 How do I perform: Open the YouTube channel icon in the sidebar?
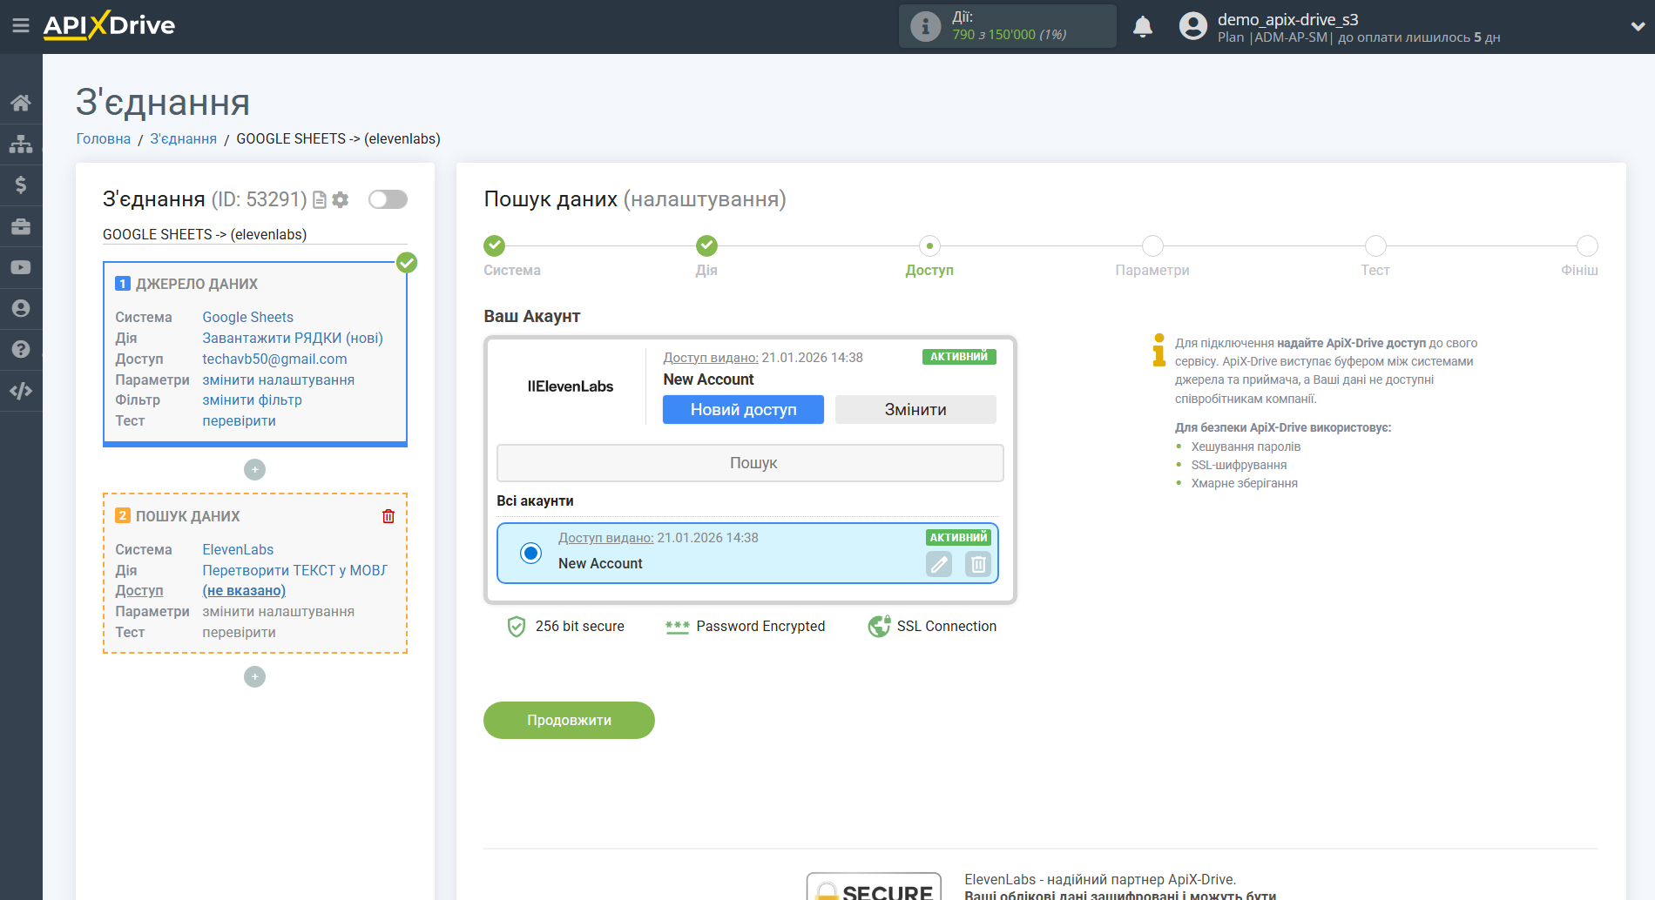point(21,267)
